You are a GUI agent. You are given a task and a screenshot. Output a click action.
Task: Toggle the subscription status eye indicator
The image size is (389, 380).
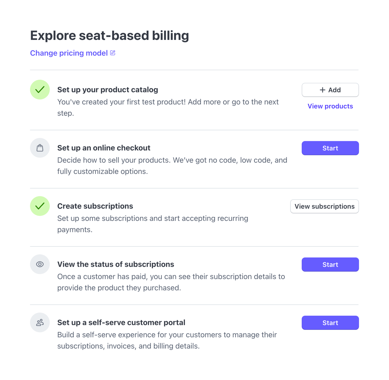(x=40, y=264)
